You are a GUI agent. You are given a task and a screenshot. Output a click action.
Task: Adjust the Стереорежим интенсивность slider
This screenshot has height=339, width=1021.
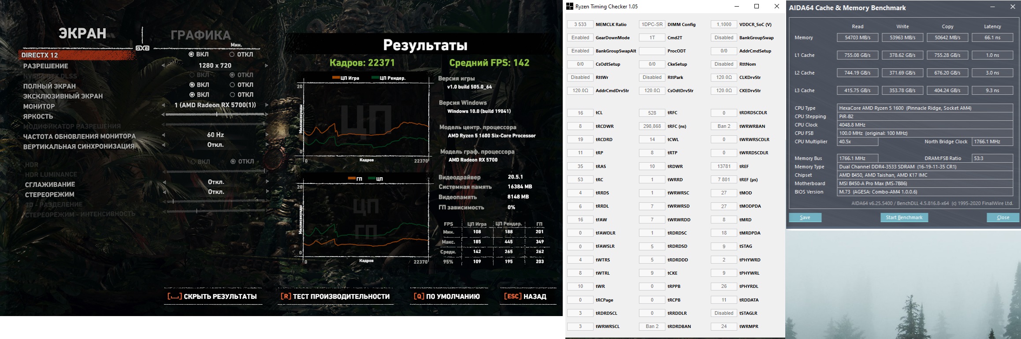coord(215,212)
